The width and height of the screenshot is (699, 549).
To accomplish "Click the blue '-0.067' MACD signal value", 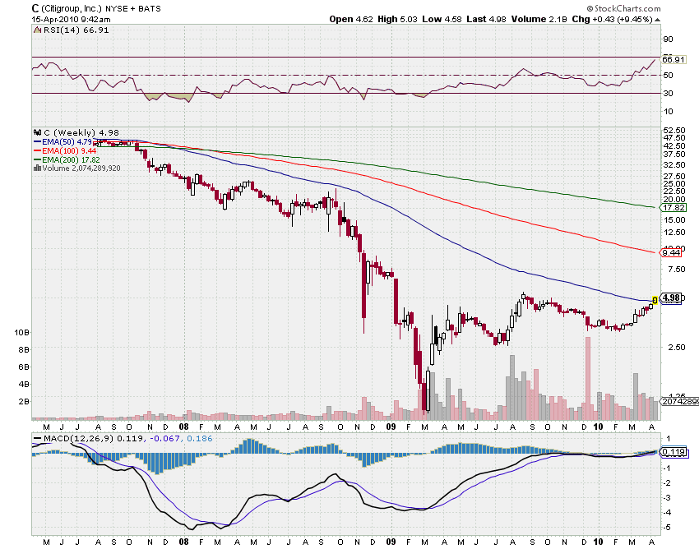I will coord(164,439).
